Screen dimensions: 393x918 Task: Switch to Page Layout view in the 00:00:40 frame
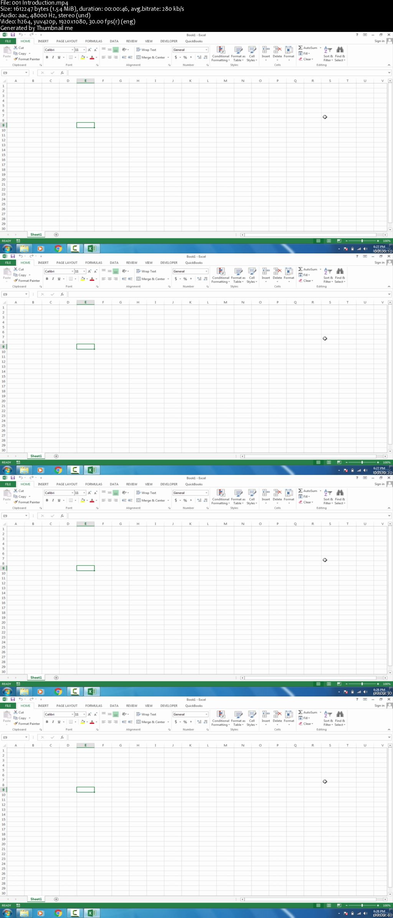pos(329,905)
